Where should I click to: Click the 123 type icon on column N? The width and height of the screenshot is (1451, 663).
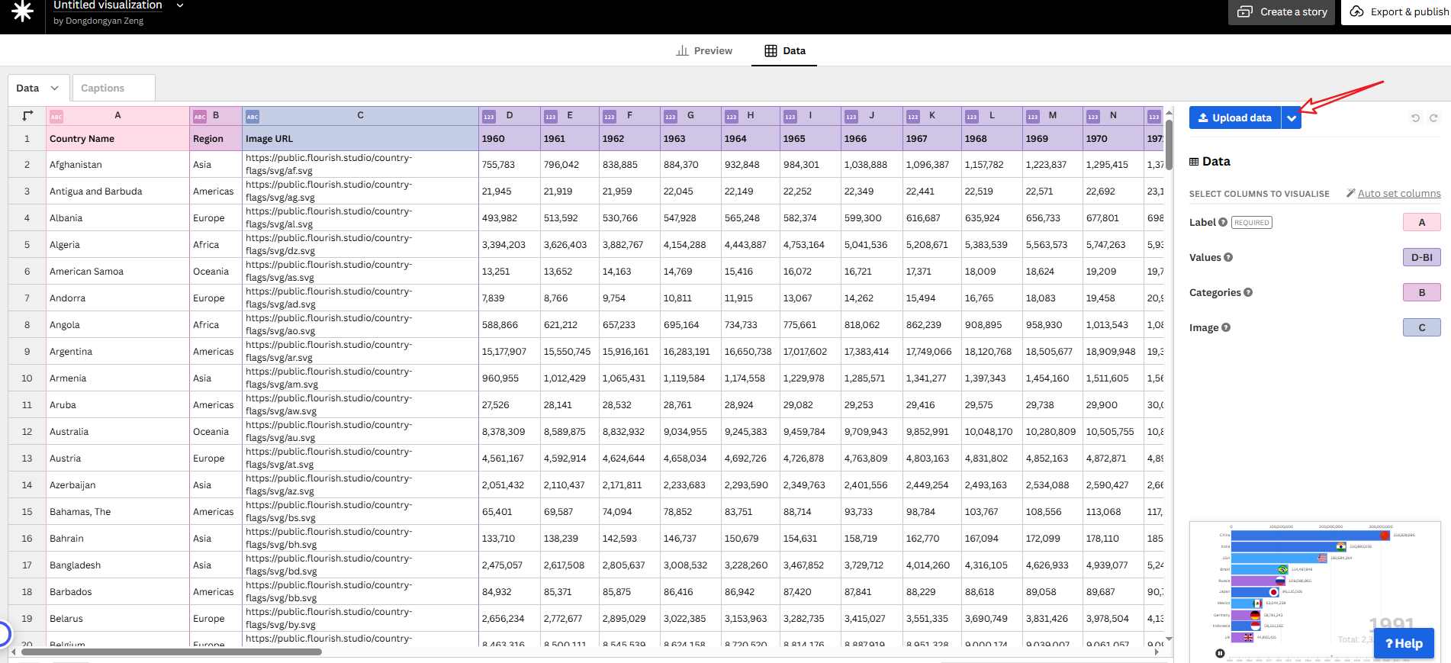coord(1092,117)
